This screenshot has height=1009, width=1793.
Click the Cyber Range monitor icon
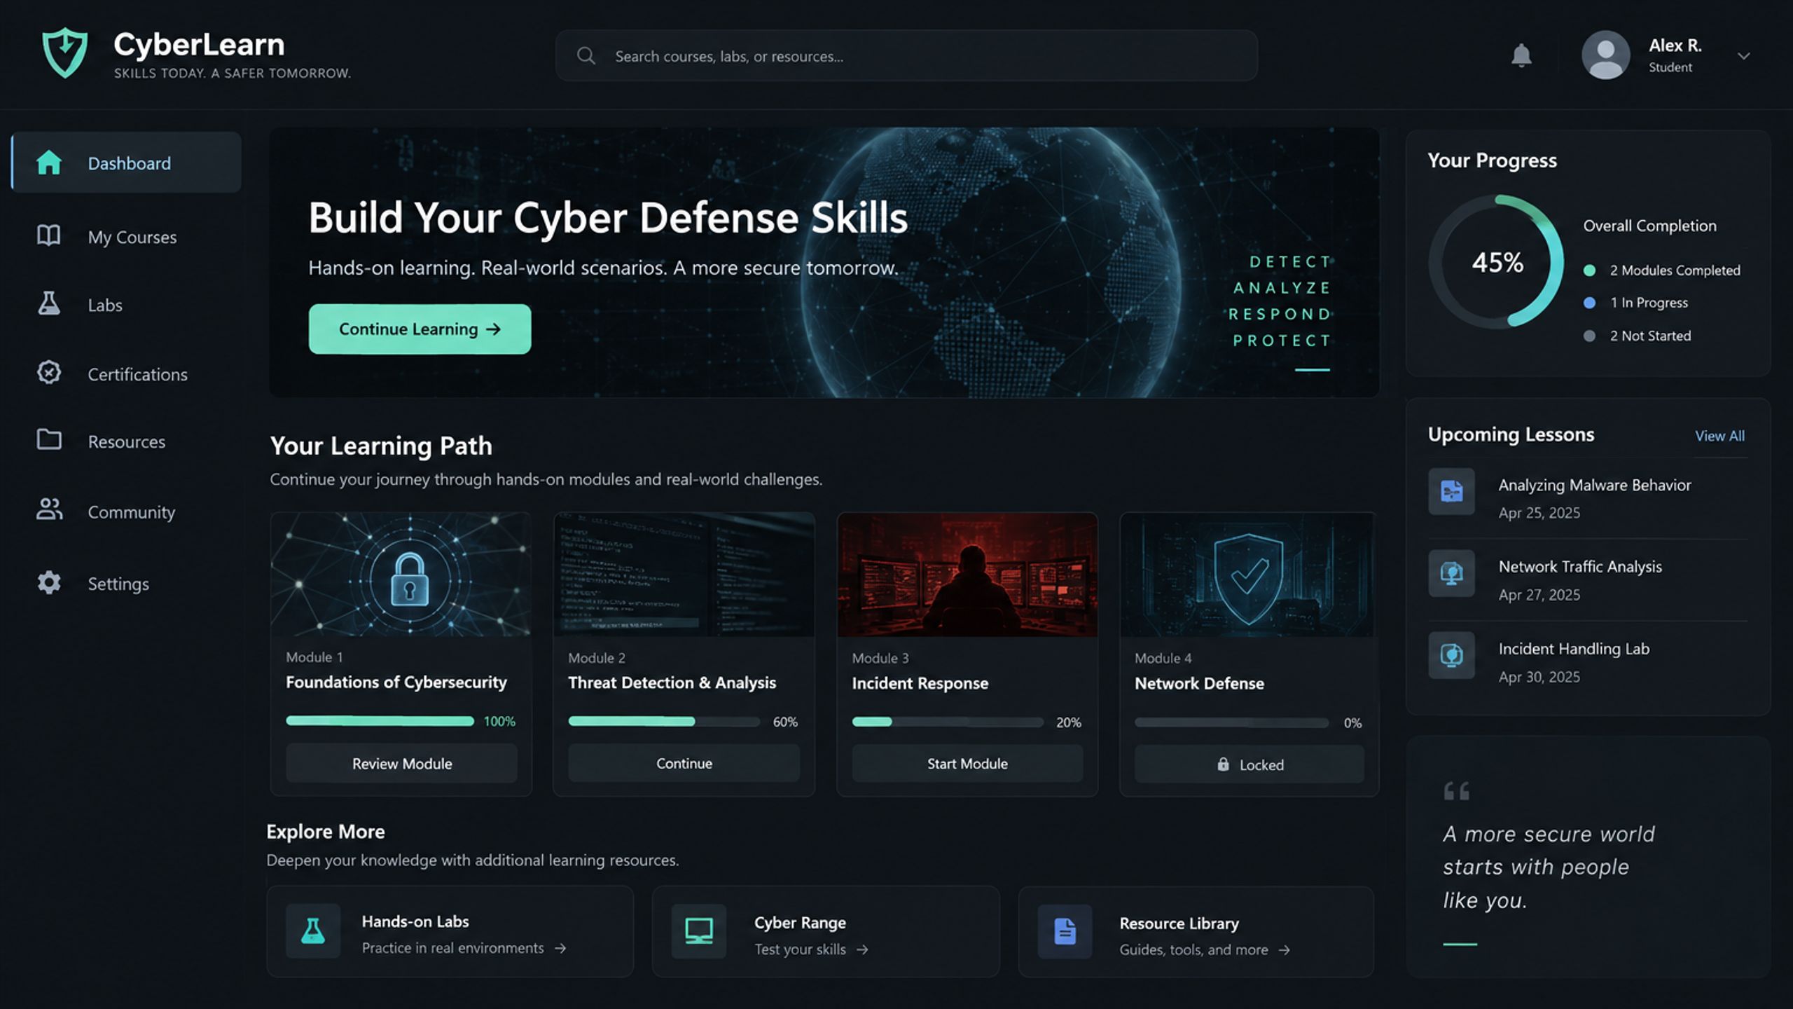tap(698, 931)
